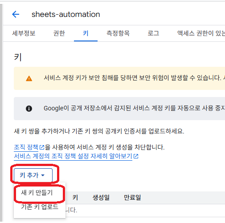Open 서비스 계정의 조직 정책 설정 자세히 알아보기 link
The width and height of the screenshot is (225, 223).
click(x=73, y=156)
